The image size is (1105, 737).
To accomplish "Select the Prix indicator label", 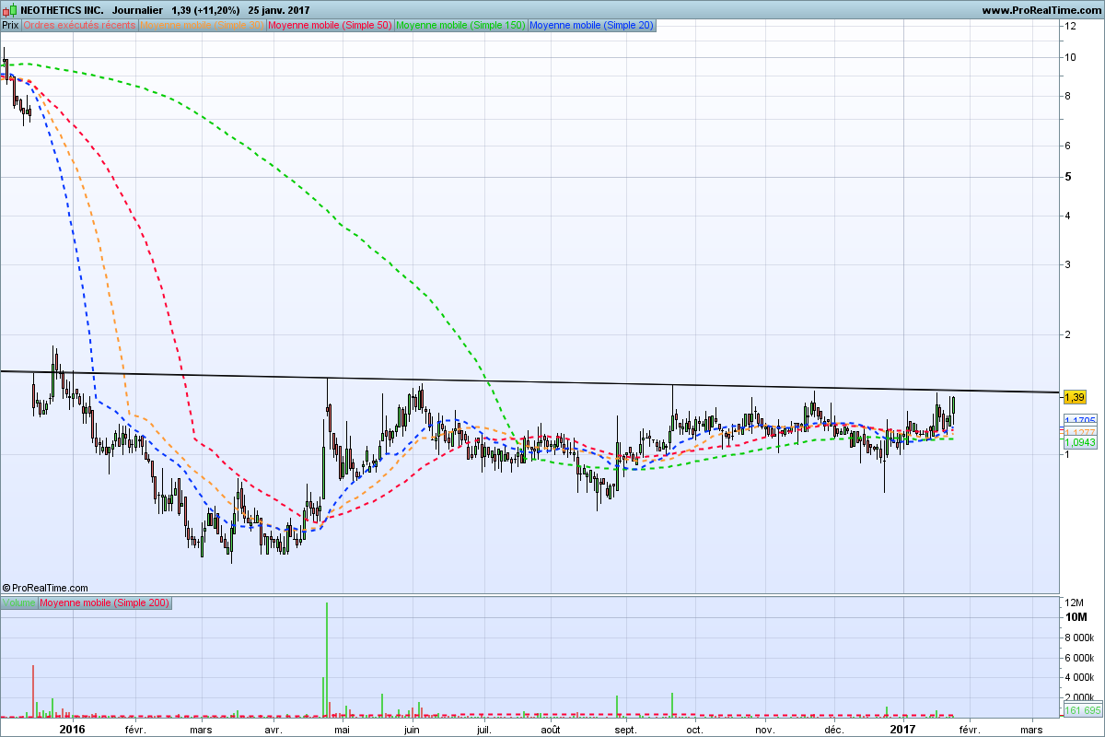I will 10,25.
